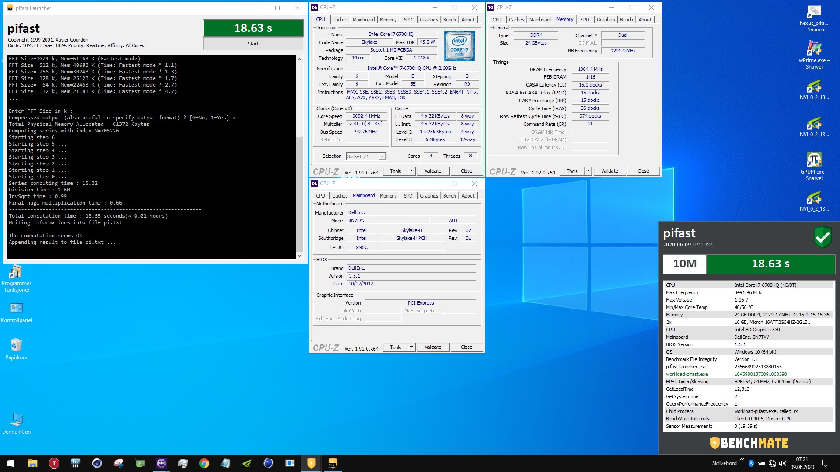Open the pifast command prompt taskbar icon
Image resolution: width=840 pixels, height=472 pixels.
coord(332,463)
